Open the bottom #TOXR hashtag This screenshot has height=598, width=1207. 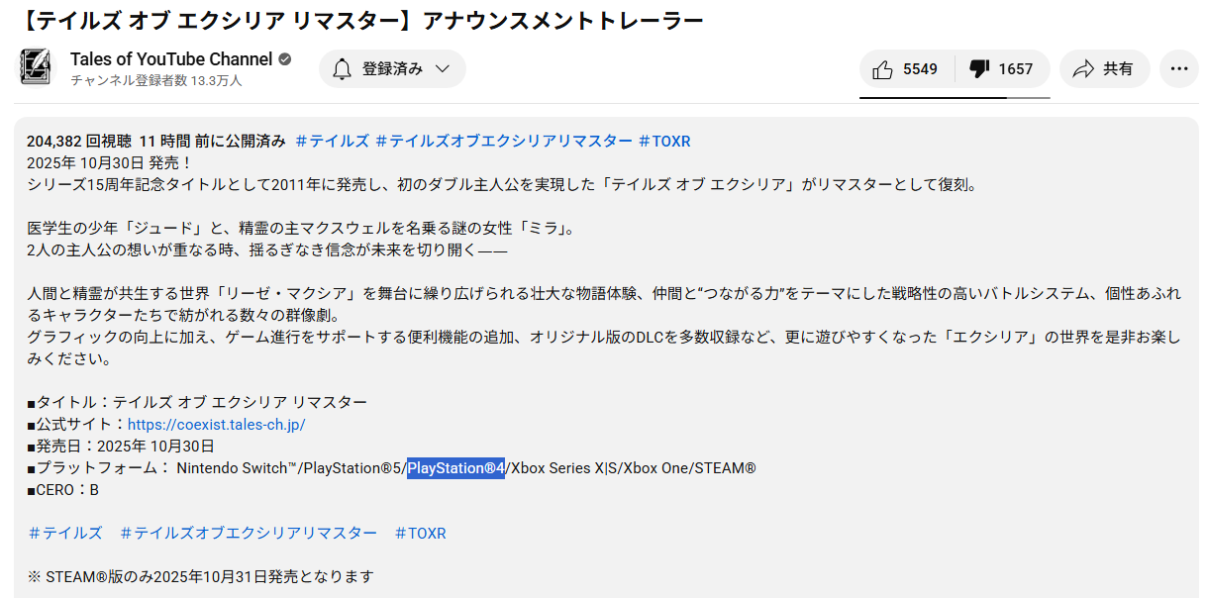point(420,533)
